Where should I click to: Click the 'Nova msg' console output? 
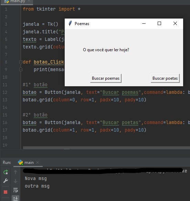[36, 178]
